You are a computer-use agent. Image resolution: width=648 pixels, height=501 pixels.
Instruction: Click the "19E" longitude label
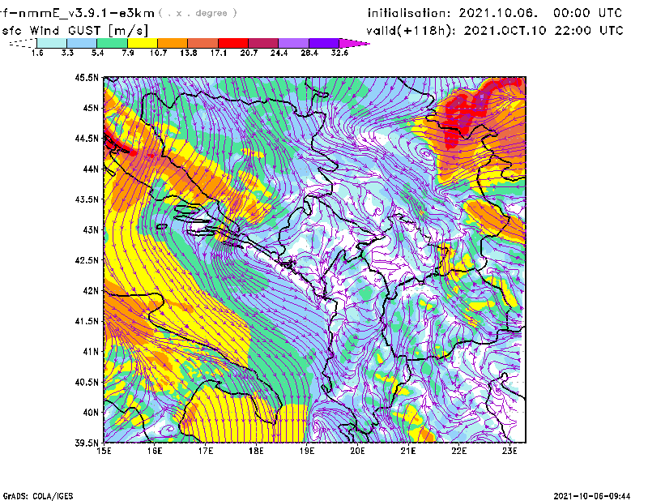tap(307, 451)
